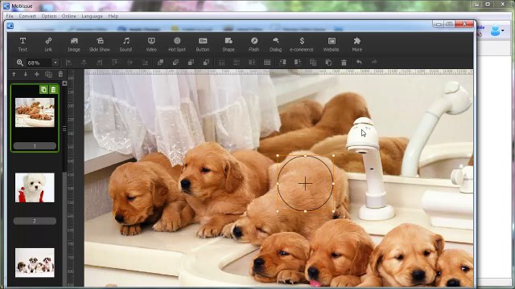The height and width of the screenshot is (289, 515).
Task: Maximize the outer Mobissue window
Action: click(x=488, y=4)
